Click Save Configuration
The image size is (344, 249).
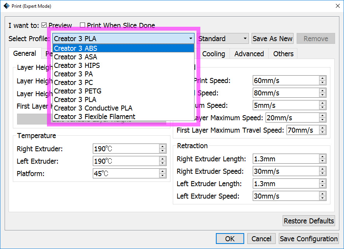coord(309,239)
